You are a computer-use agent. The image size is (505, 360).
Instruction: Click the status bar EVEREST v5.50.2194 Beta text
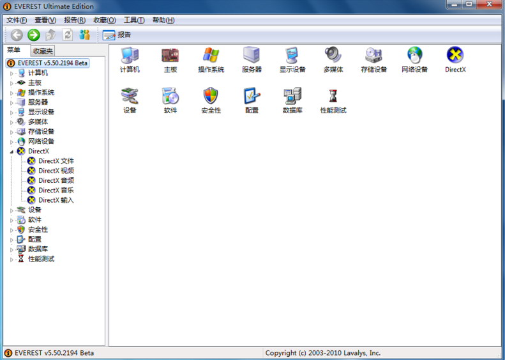[54, 353]
